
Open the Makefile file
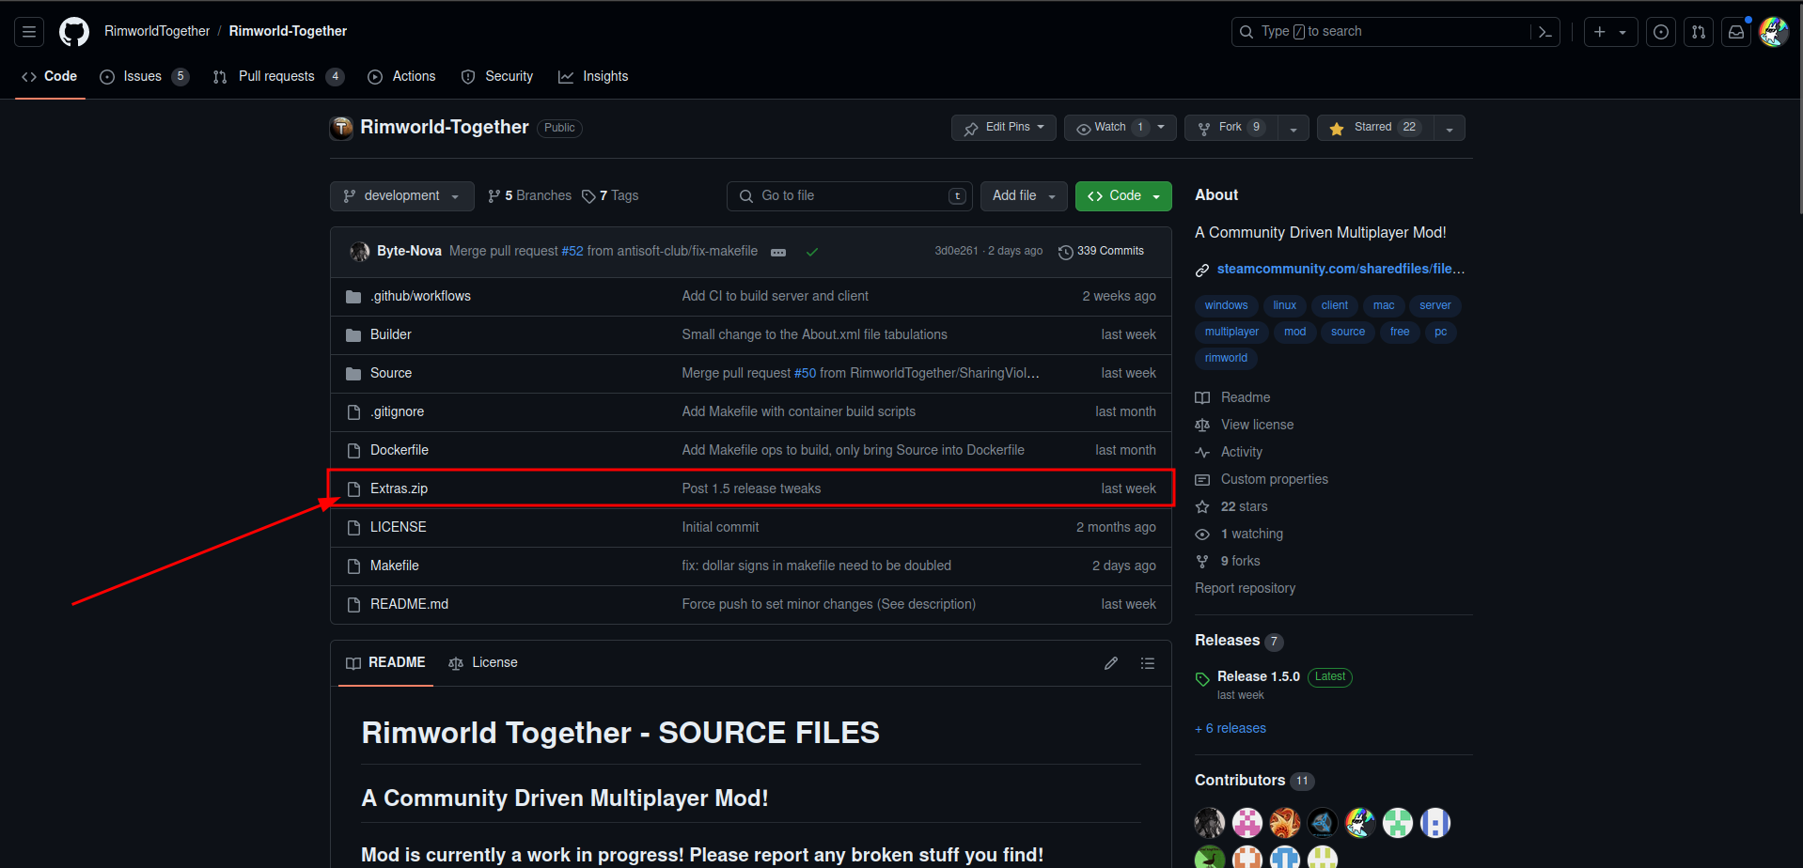click(x=395, y=566)
